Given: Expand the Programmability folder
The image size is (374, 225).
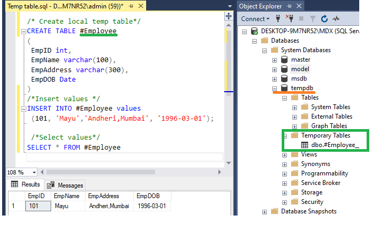Looking at the screenshot, I should (284, 174).
